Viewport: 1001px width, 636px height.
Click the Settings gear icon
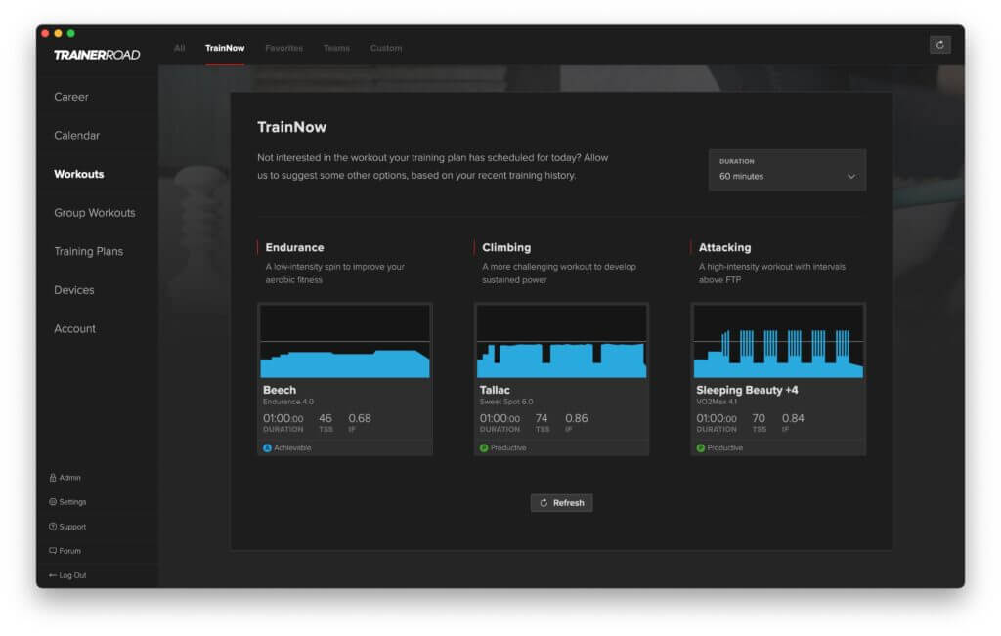[x=53, y=502]
